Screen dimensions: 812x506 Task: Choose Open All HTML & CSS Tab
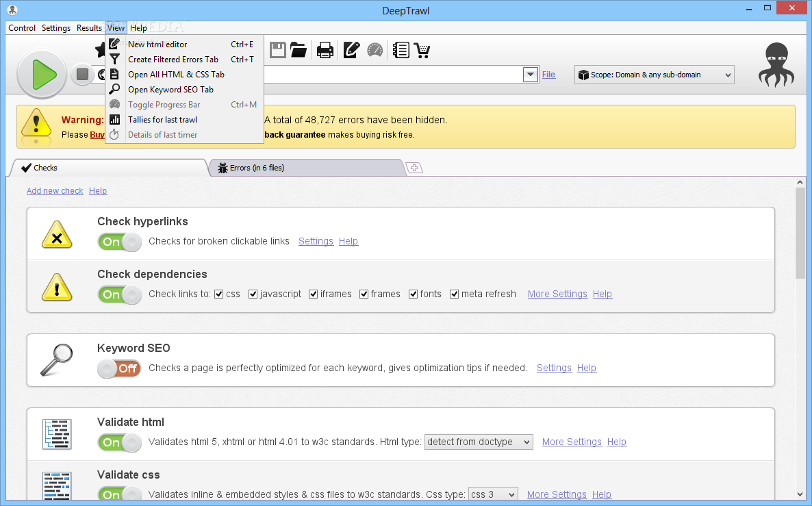(x=184, y=75)
